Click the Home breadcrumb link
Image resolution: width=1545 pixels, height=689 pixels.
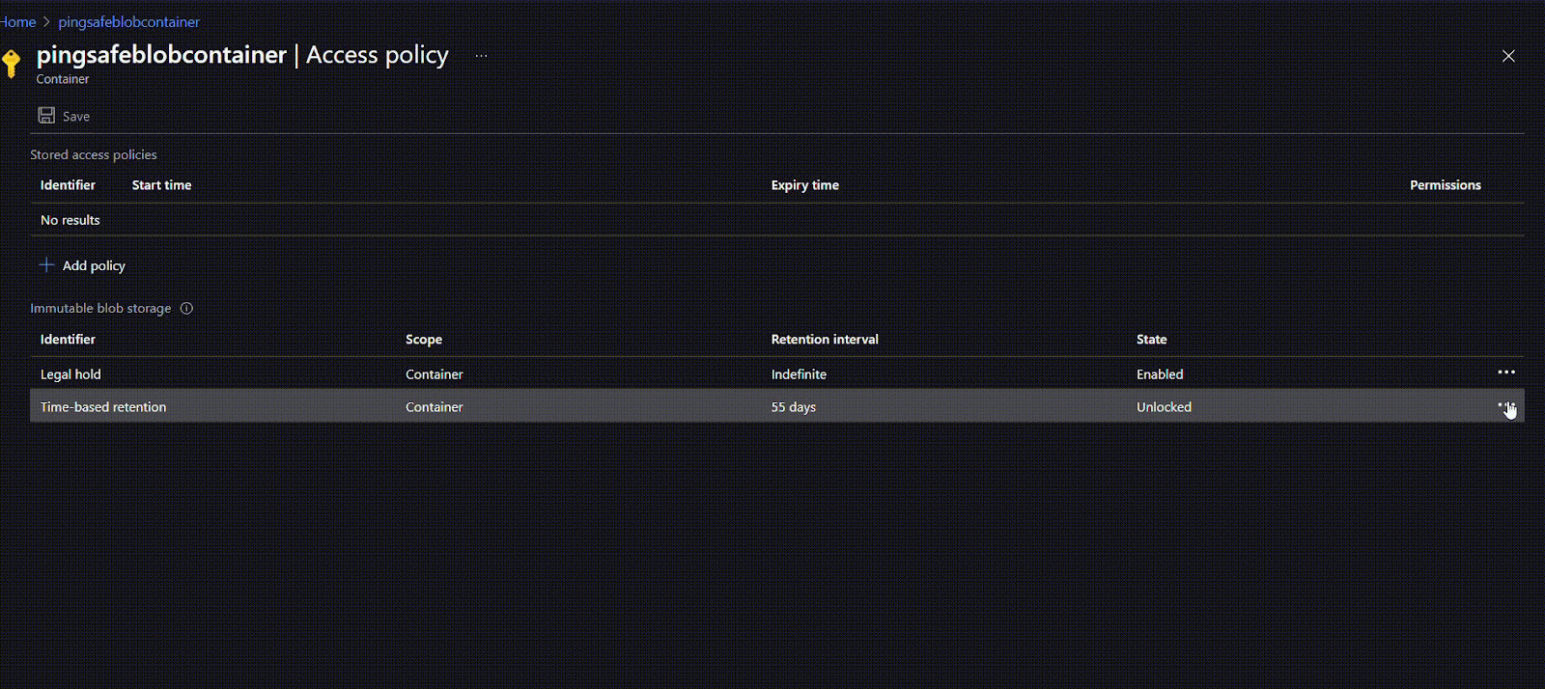coord(17,22)
